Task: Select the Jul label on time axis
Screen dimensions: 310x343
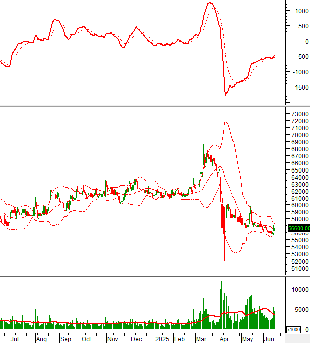Action: 15,339
